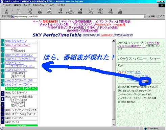Image resolution: width=166 pixels, height=130 pixels.
Task: Click the Print (印刷) toolbar icon
Action: click(111, 11)
